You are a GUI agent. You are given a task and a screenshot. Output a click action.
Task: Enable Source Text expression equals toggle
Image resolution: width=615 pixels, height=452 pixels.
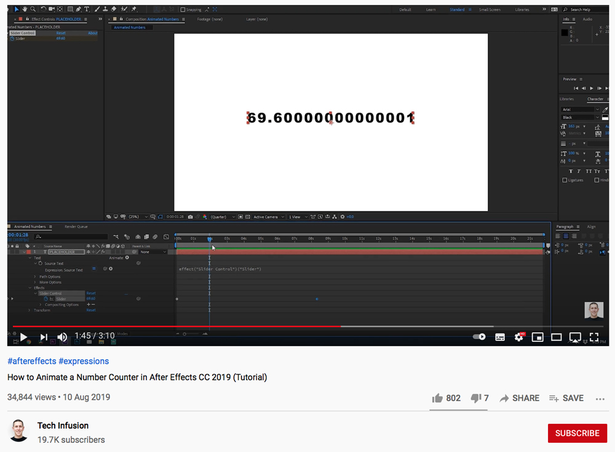pos(93,269)
